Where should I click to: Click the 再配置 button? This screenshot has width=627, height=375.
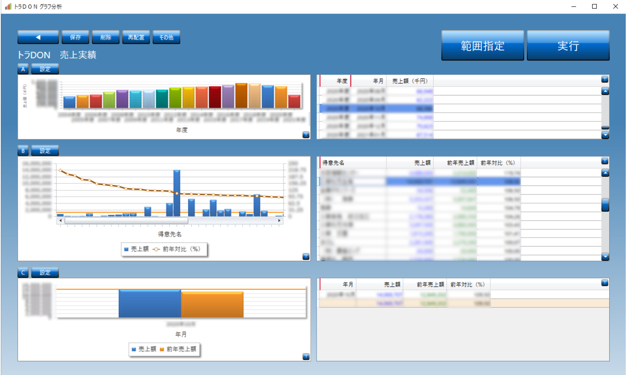[136, 37]
